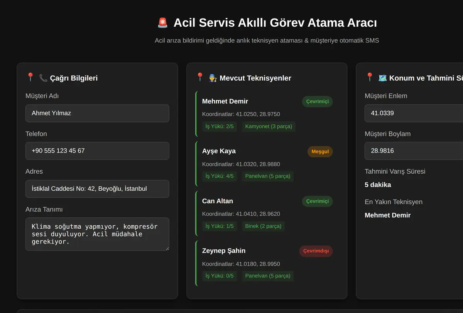Click Zeynep Şahin's Çevrimdışı status badge
The width and height of the screenshot is (463, 313).
pyautogui.click(x=316, y=251)
